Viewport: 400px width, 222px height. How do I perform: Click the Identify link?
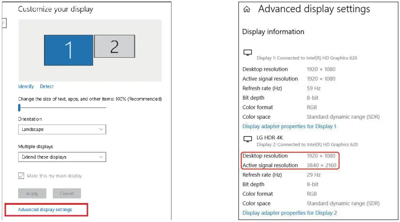point(26,87)
